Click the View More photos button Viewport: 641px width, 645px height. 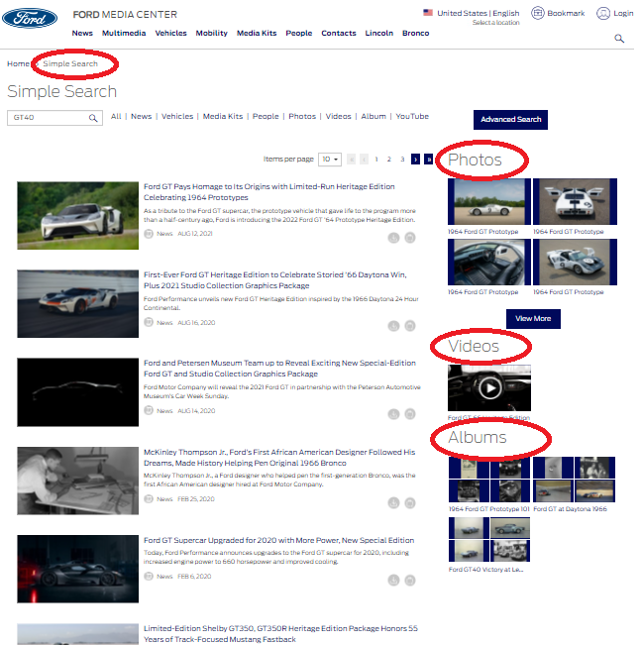533,319
